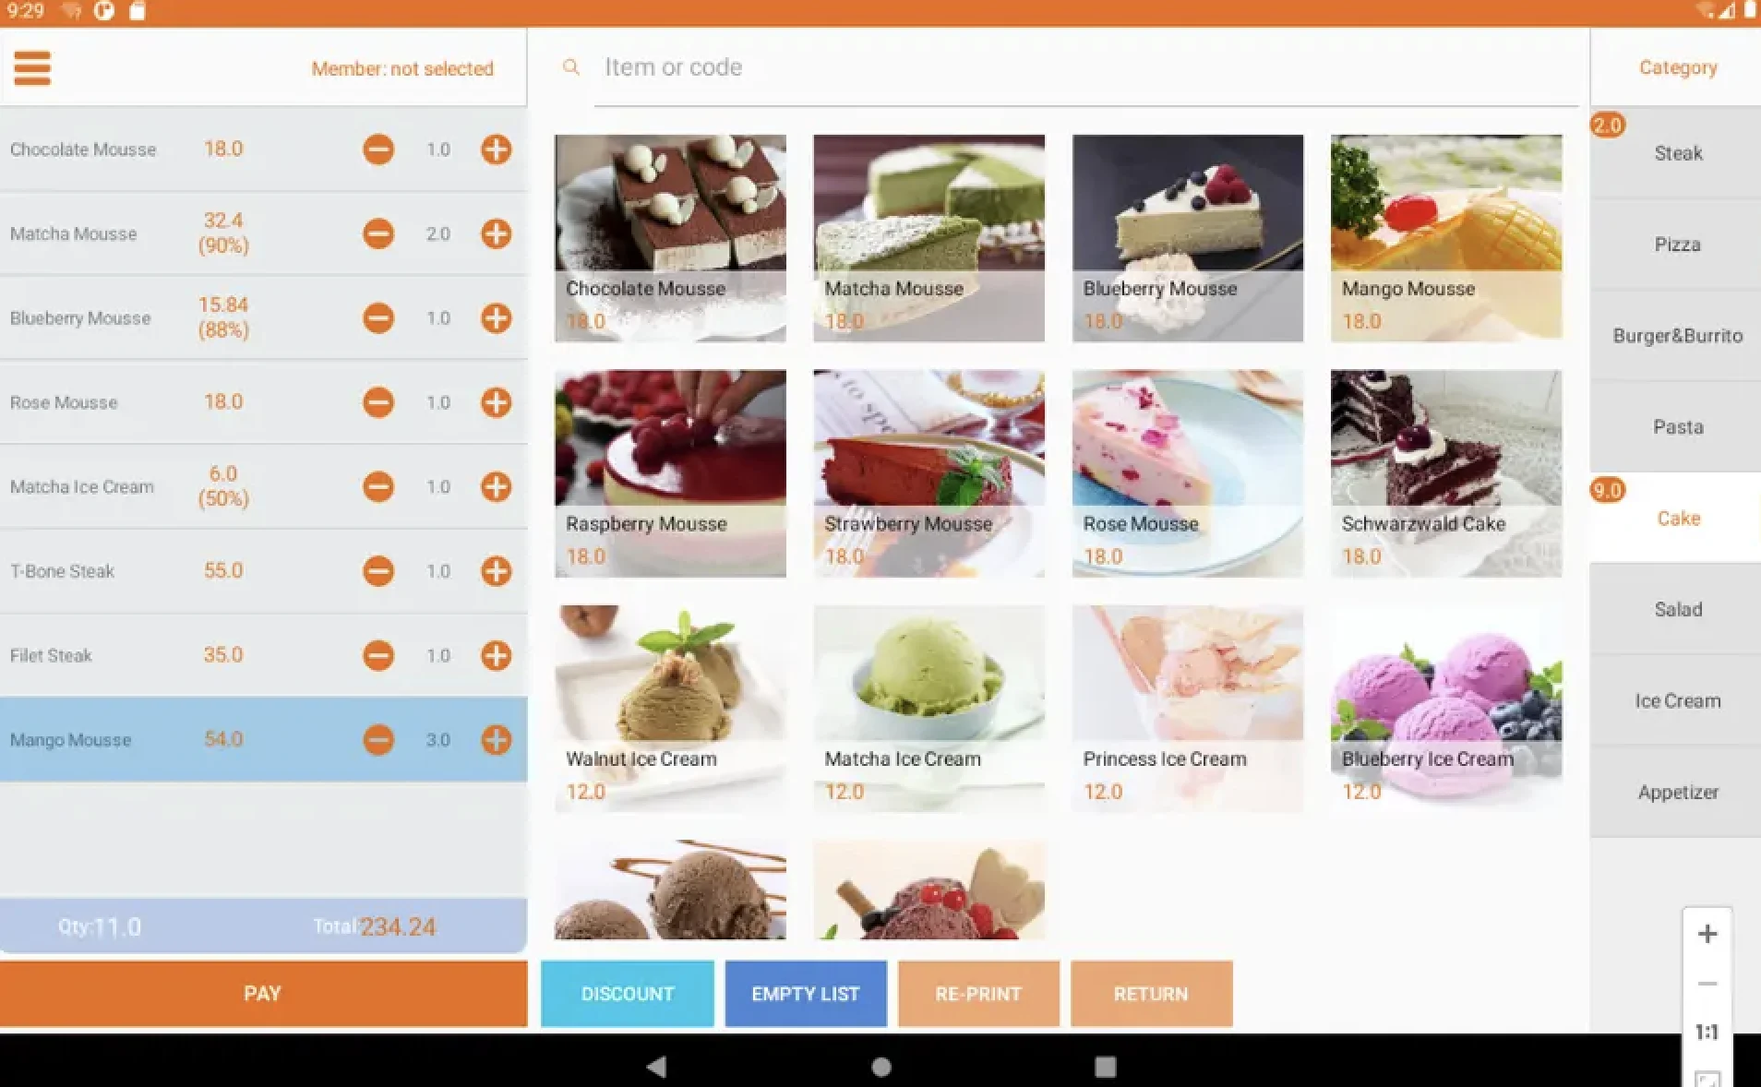Click the Category header
Viewport: 1761px width, 1087px height.
pyautogui.click(x=1678, y=67)
